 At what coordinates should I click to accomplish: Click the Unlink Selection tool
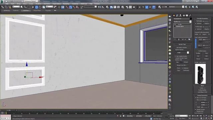[x=6, y=7]
